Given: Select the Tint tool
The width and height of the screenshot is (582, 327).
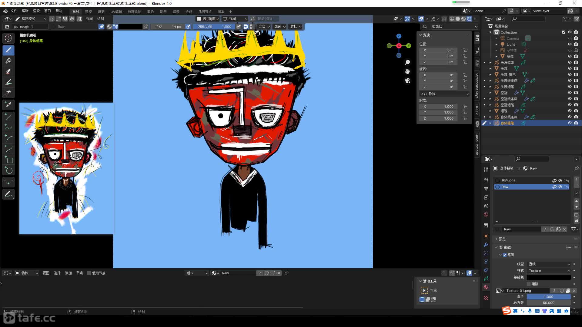Looking at the screenshot, I should click(x=8, y=82).
